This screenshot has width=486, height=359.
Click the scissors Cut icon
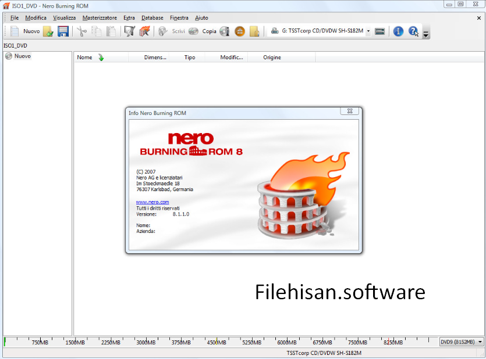coord(81,31)
